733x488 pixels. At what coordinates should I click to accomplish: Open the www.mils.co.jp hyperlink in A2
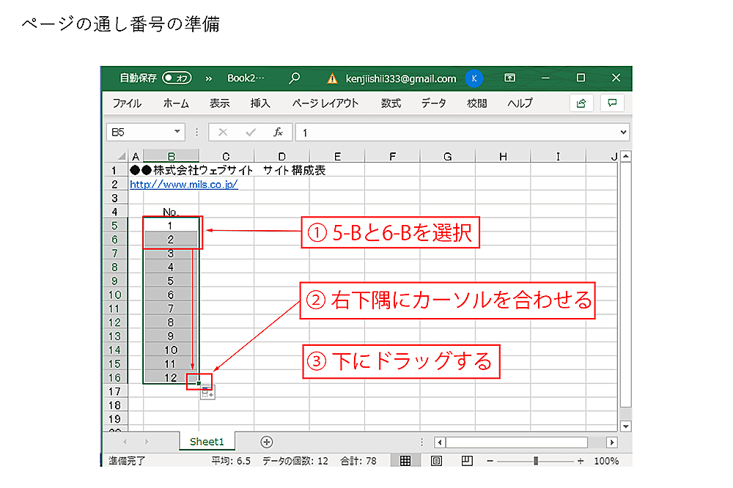click(183, 185)
